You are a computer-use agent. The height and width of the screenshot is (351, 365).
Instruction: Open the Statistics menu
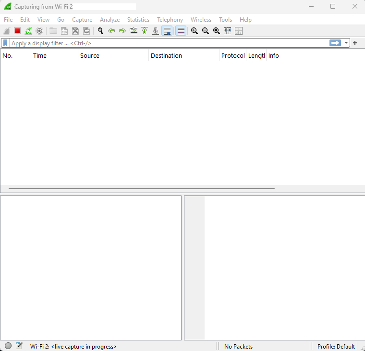click(x=138, y=20)
